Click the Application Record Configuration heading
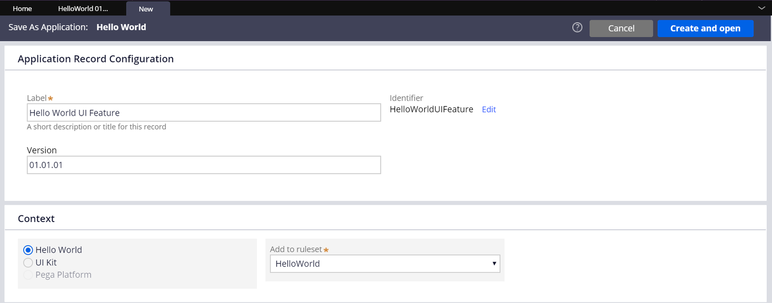The width and height of the screenshot is (772, 303). pos(96,59)
